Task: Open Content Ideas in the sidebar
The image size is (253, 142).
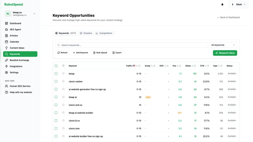Action: [x=20, y=48]
